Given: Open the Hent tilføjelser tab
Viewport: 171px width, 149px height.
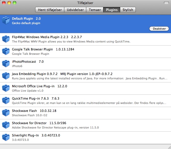Looking at the screenshot, I should [50, 10].
